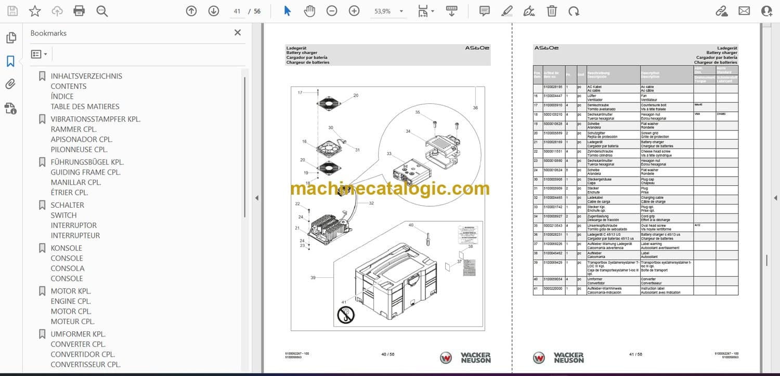
Task: Open the VIBRATIONSSTAMPFER KPL. bookmark
Action: pyautogui.click(x=96, y=119)
